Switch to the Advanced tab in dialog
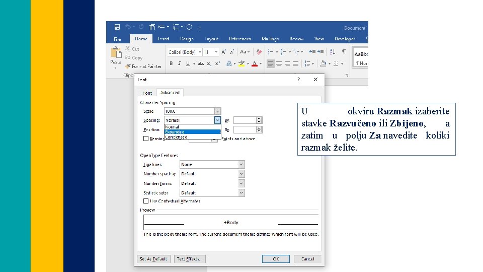The image size is (483, 272). 170,93
